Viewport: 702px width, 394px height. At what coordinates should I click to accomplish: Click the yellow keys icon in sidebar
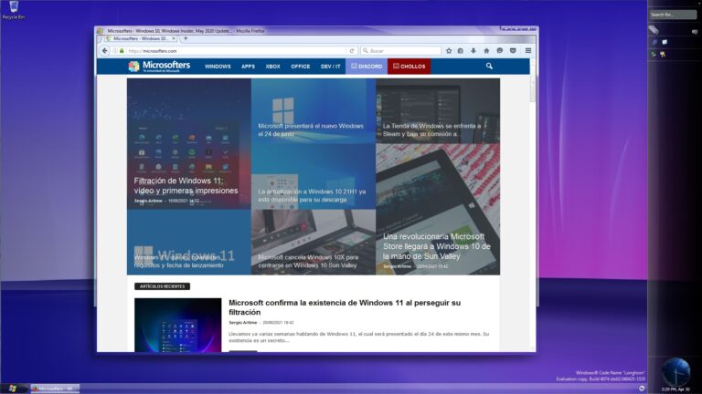coord(663,54)
